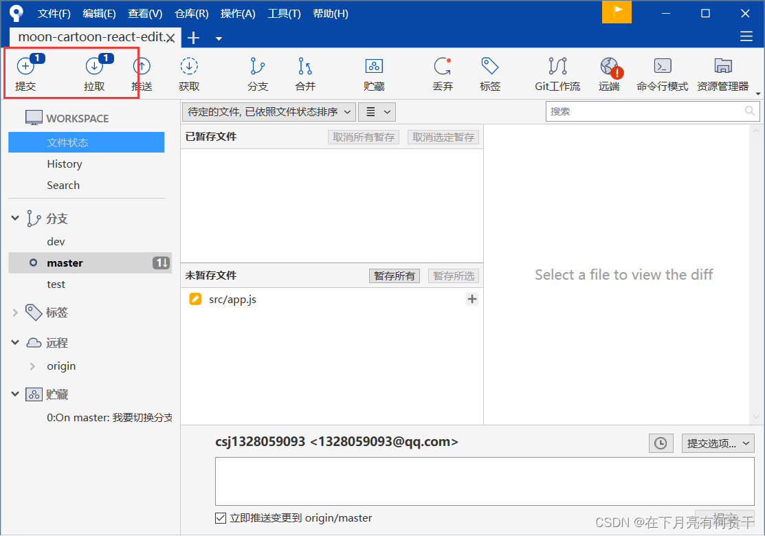The height and width of the screenshot is (536, 765).
Task: Click Unstage All (取消所有暂存) button
Action: click(x=364, y=137)
